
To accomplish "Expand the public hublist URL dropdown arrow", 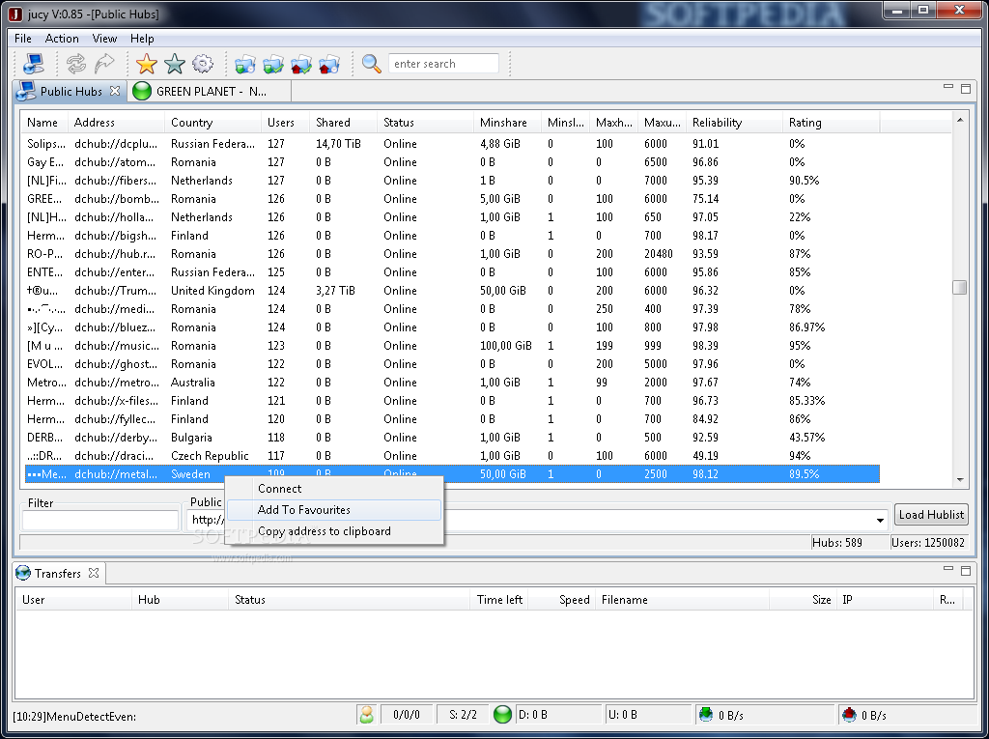I will click(x=880, y=521).
